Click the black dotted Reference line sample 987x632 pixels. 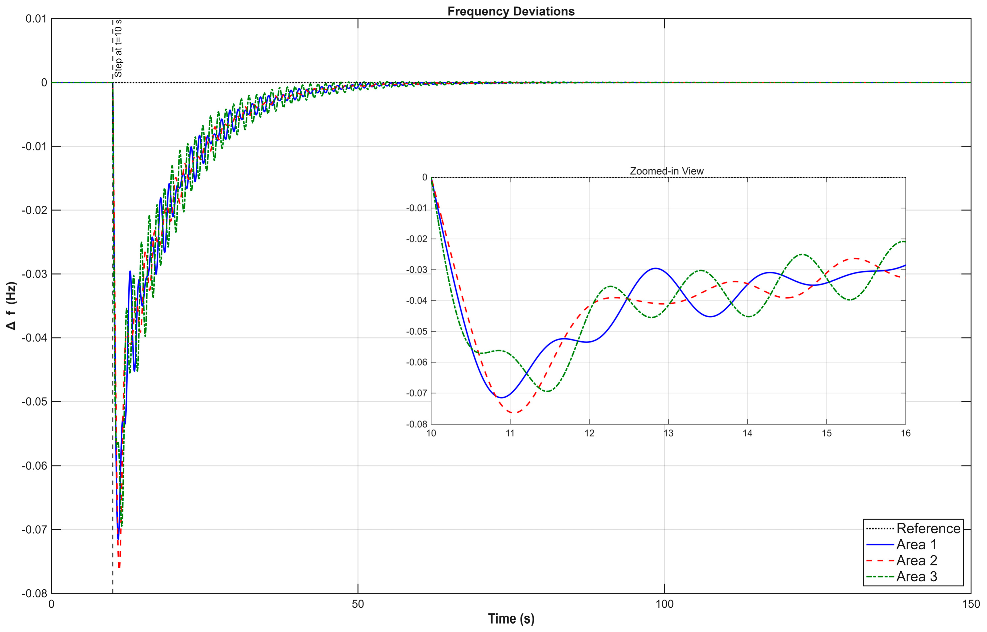(x=880, y=529)
